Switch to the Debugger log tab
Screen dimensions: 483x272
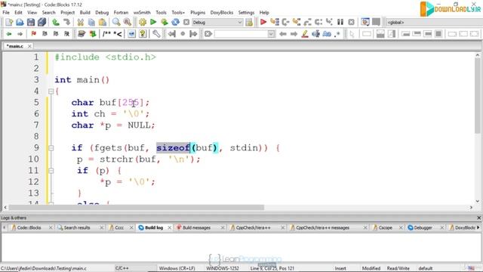coord(423,227)
